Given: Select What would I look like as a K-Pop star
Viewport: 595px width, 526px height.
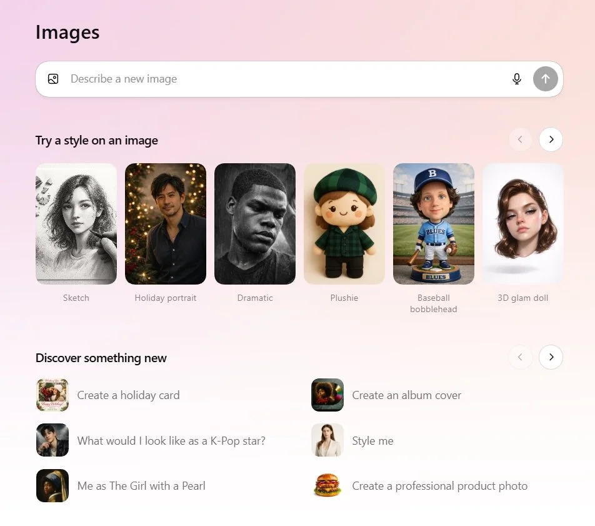Looking at the screenshot, I should [171, 440].
